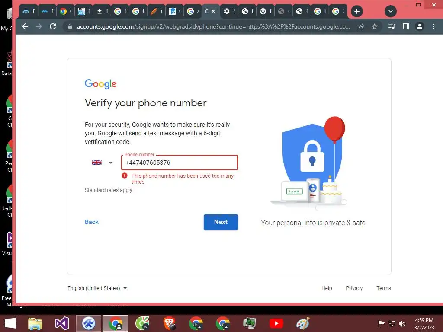Expand the tab search chevron dropdown
This screenshot has width=443, height=332.
click(x=391, y=11)
